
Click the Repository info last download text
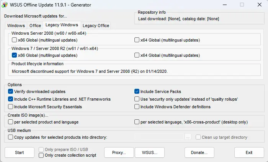coord(178,19)
